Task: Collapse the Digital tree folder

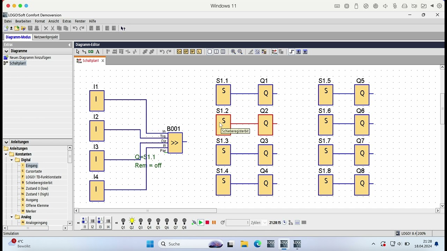Action: point(12,160)
